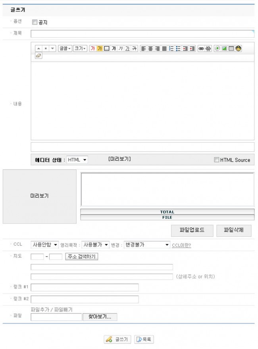
Task: Click the 제목 title input field
Action: [142, 34]
